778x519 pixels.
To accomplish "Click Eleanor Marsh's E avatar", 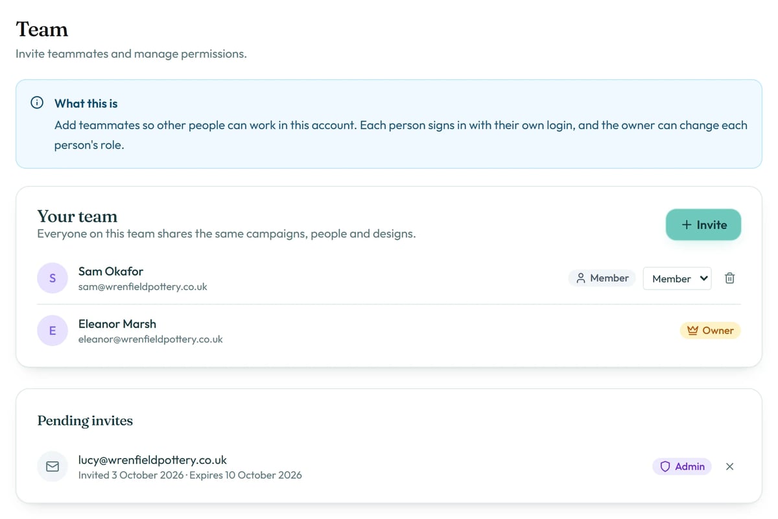I will pyautogui.click(x=53, y=331).
